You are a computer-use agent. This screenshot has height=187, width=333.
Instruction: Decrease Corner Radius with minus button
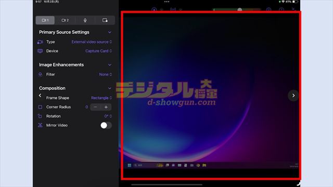(x=95, y=107)
